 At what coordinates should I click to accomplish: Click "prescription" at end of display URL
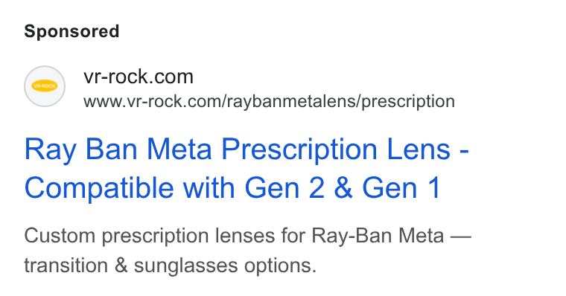pyautogui.click(x=408, y=101)
